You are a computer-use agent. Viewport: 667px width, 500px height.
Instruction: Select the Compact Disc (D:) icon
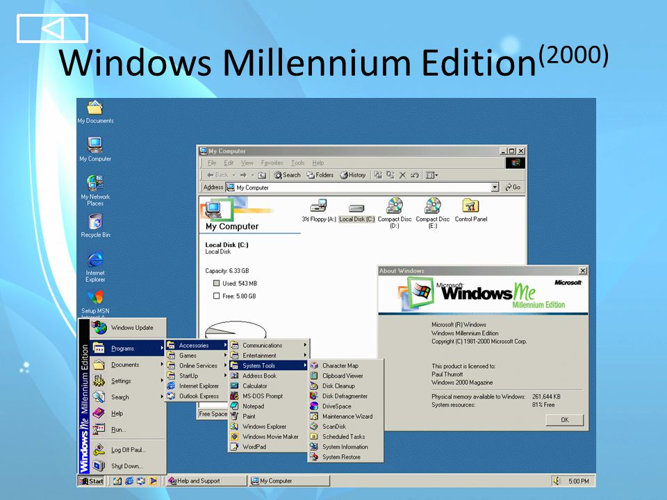coord(395,213)
